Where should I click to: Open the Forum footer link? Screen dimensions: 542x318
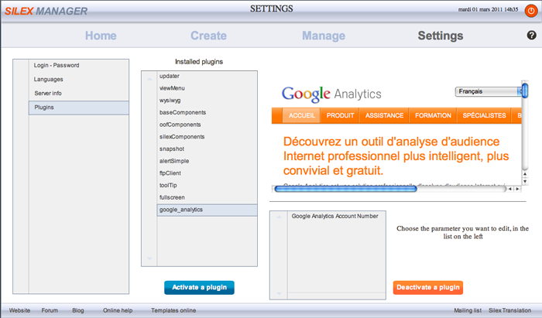[50, 310]
